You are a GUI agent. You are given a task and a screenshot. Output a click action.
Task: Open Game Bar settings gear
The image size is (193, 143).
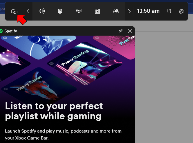click(x=181, y=11)
